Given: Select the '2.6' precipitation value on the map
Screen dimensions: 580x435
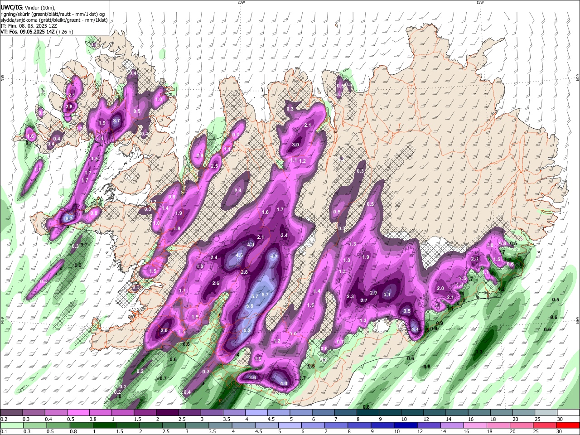Looking at the screenshot, I should tap(216, 284).
